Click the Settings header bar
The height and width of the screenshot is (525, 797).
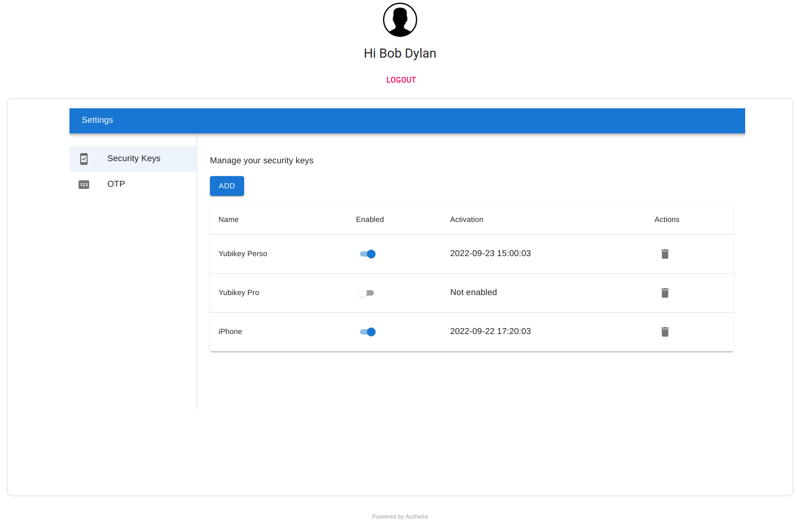(97, 120)
